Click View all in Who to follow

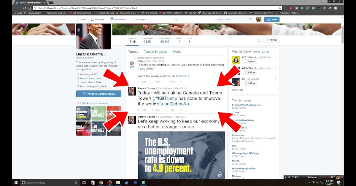266,52
